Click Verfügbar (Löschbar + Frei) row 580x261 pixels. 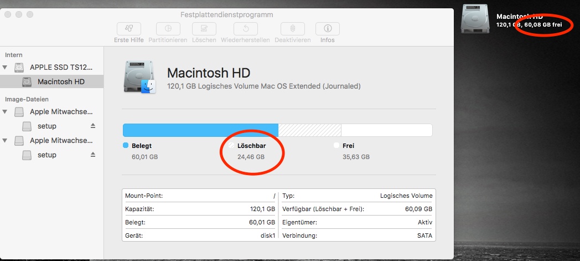[x=358, y=209]
